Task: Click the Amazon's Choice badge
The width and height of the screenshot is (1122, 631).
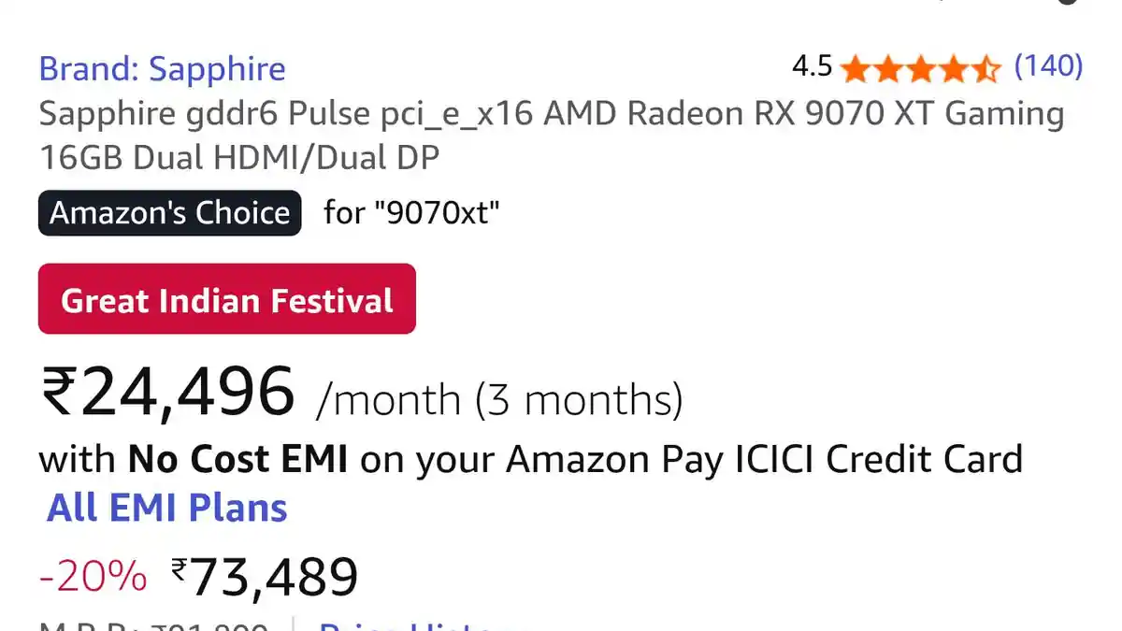Action: pos(169,213)
